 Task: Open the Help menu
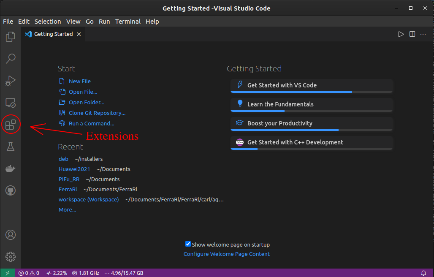[152, 22]
